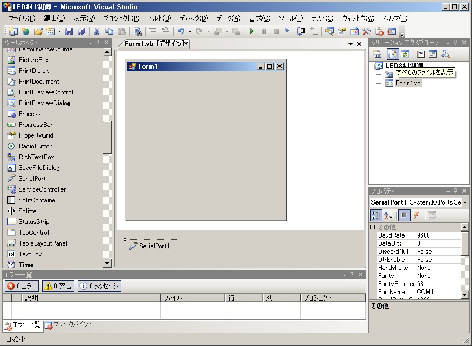Click the Undo arrow icon

[x=181, y=31]
